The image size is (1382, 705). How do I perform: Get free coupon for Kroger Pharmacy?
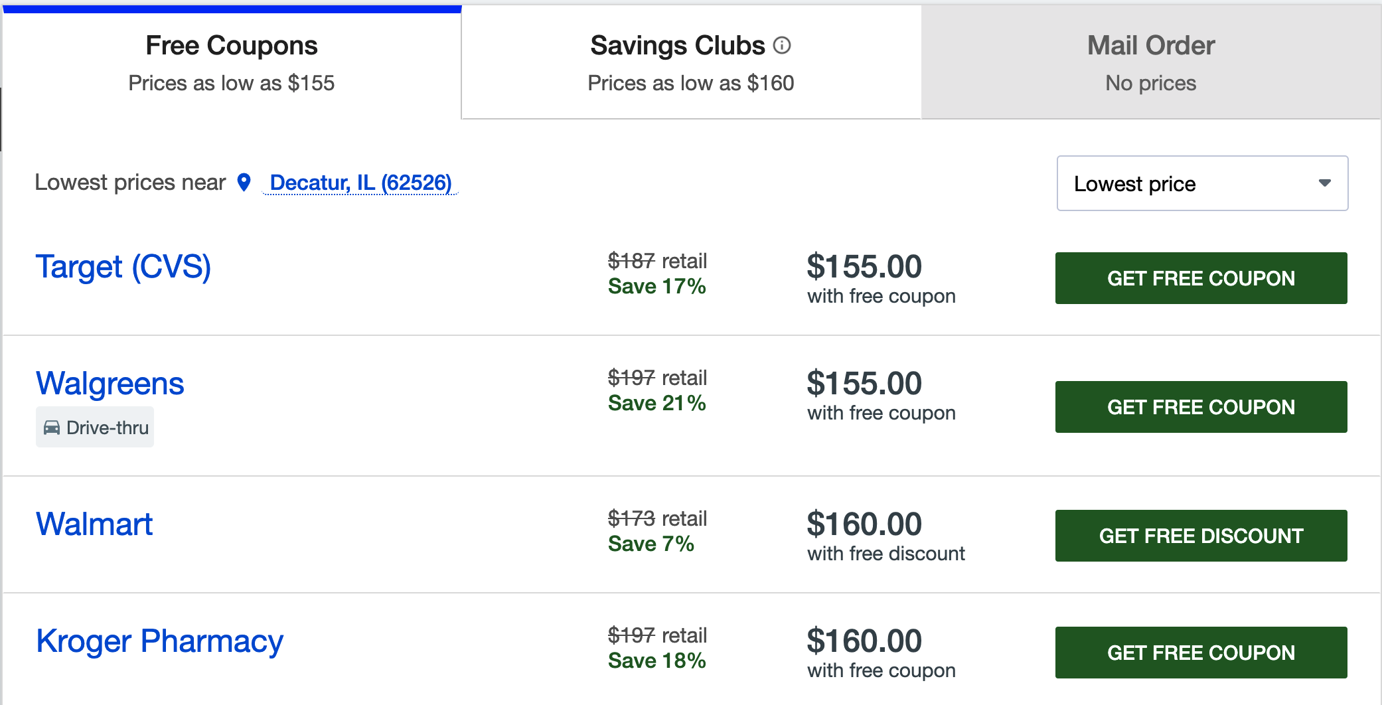tap(1201, 653)
